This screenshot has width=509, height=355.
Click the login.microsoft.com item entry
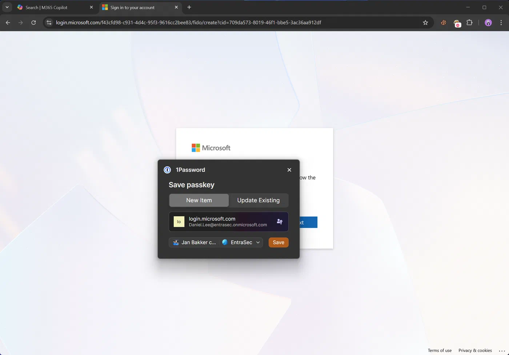(229, 222)
